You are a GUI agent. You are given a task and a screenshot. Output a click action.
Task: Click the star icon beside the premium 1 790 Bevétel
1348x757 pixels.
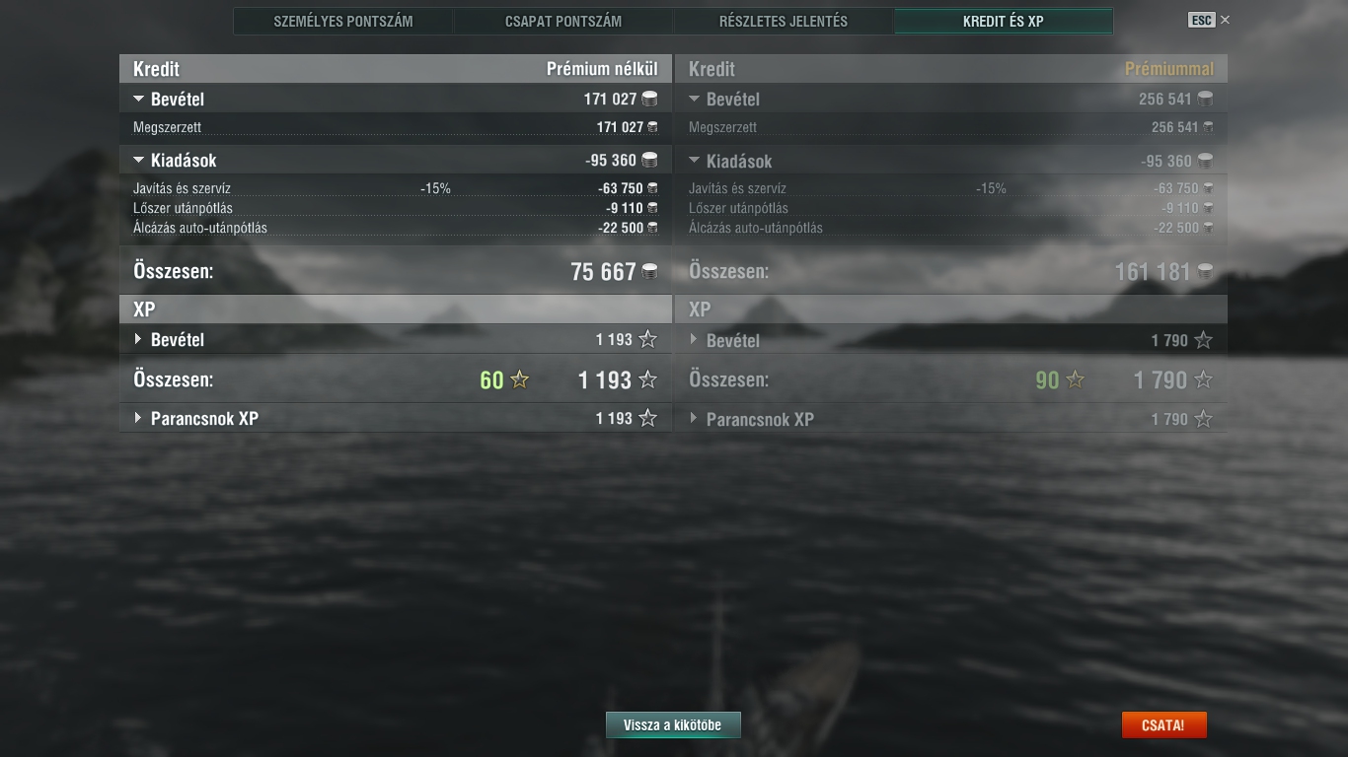click(1203, 340)
